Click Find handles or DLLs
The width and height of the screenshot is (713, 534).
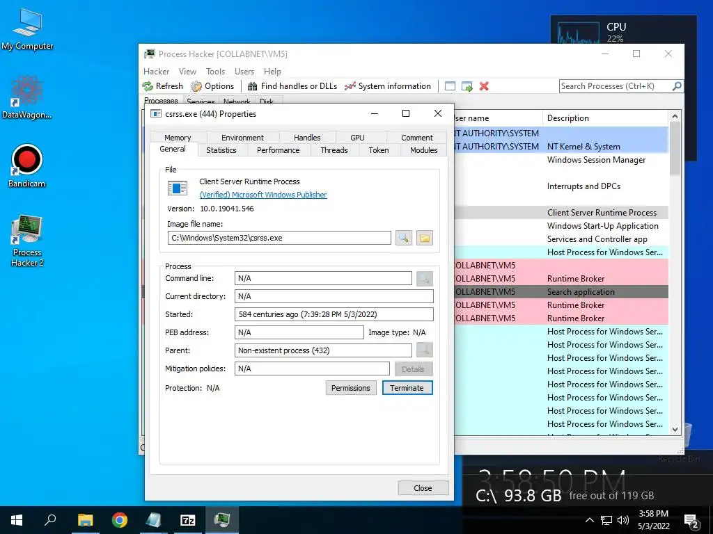(292, 86)
